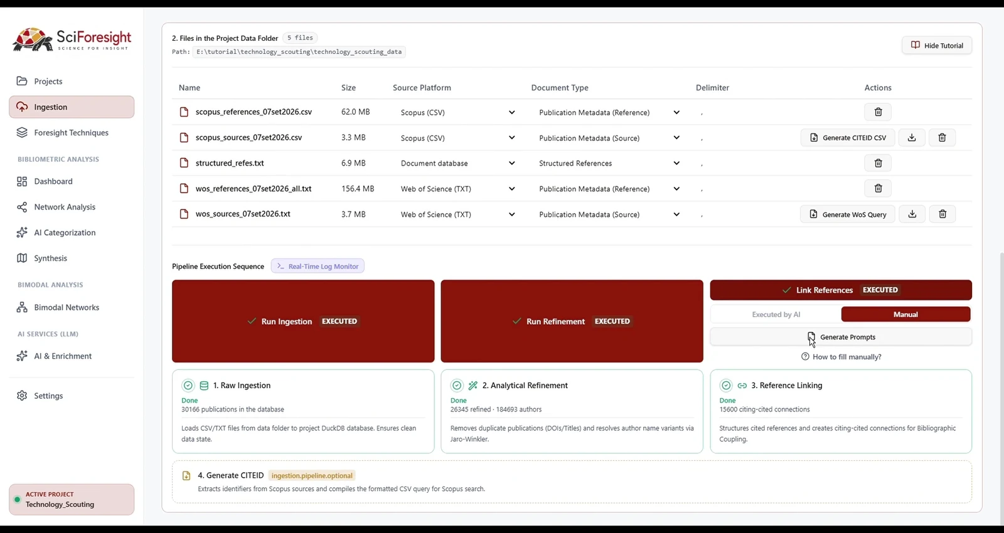The height and width of the screenshot is (533, 1004).
Task: Open Source Platform dropdown for scopus_references_07set2026.csv
Action: (x=458, y=112)
